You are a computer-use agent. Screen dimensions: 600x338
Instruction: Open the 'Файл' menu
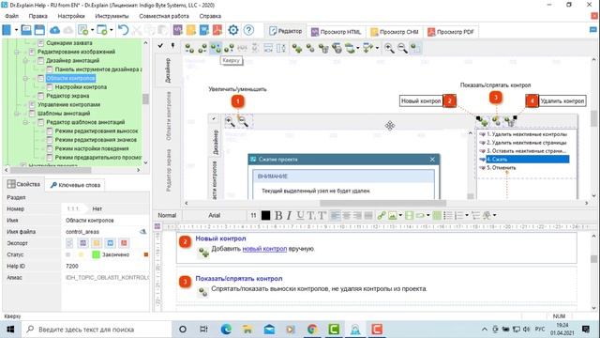[x=12, y=16]
